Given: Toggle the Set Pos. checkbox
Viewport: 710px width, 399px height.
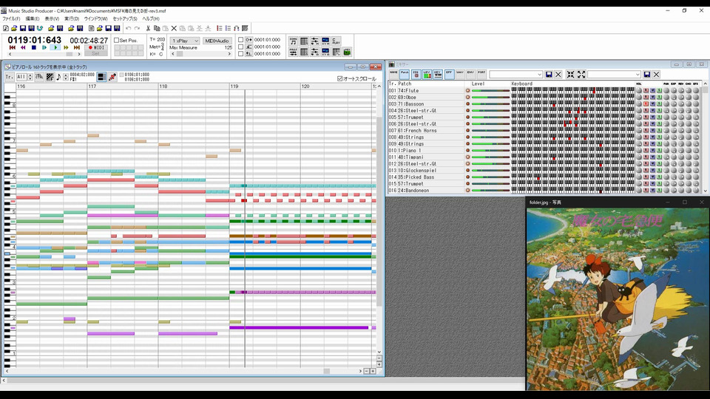Looking at the screenshot, I should 116,40.
